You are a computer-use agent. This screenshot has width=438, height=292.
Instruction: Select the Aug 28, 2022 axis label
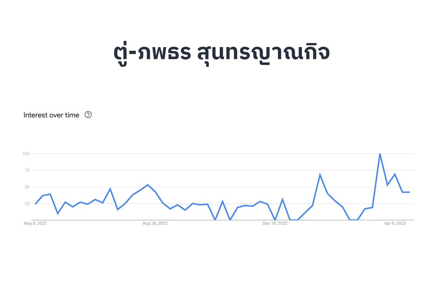(155, 223)
